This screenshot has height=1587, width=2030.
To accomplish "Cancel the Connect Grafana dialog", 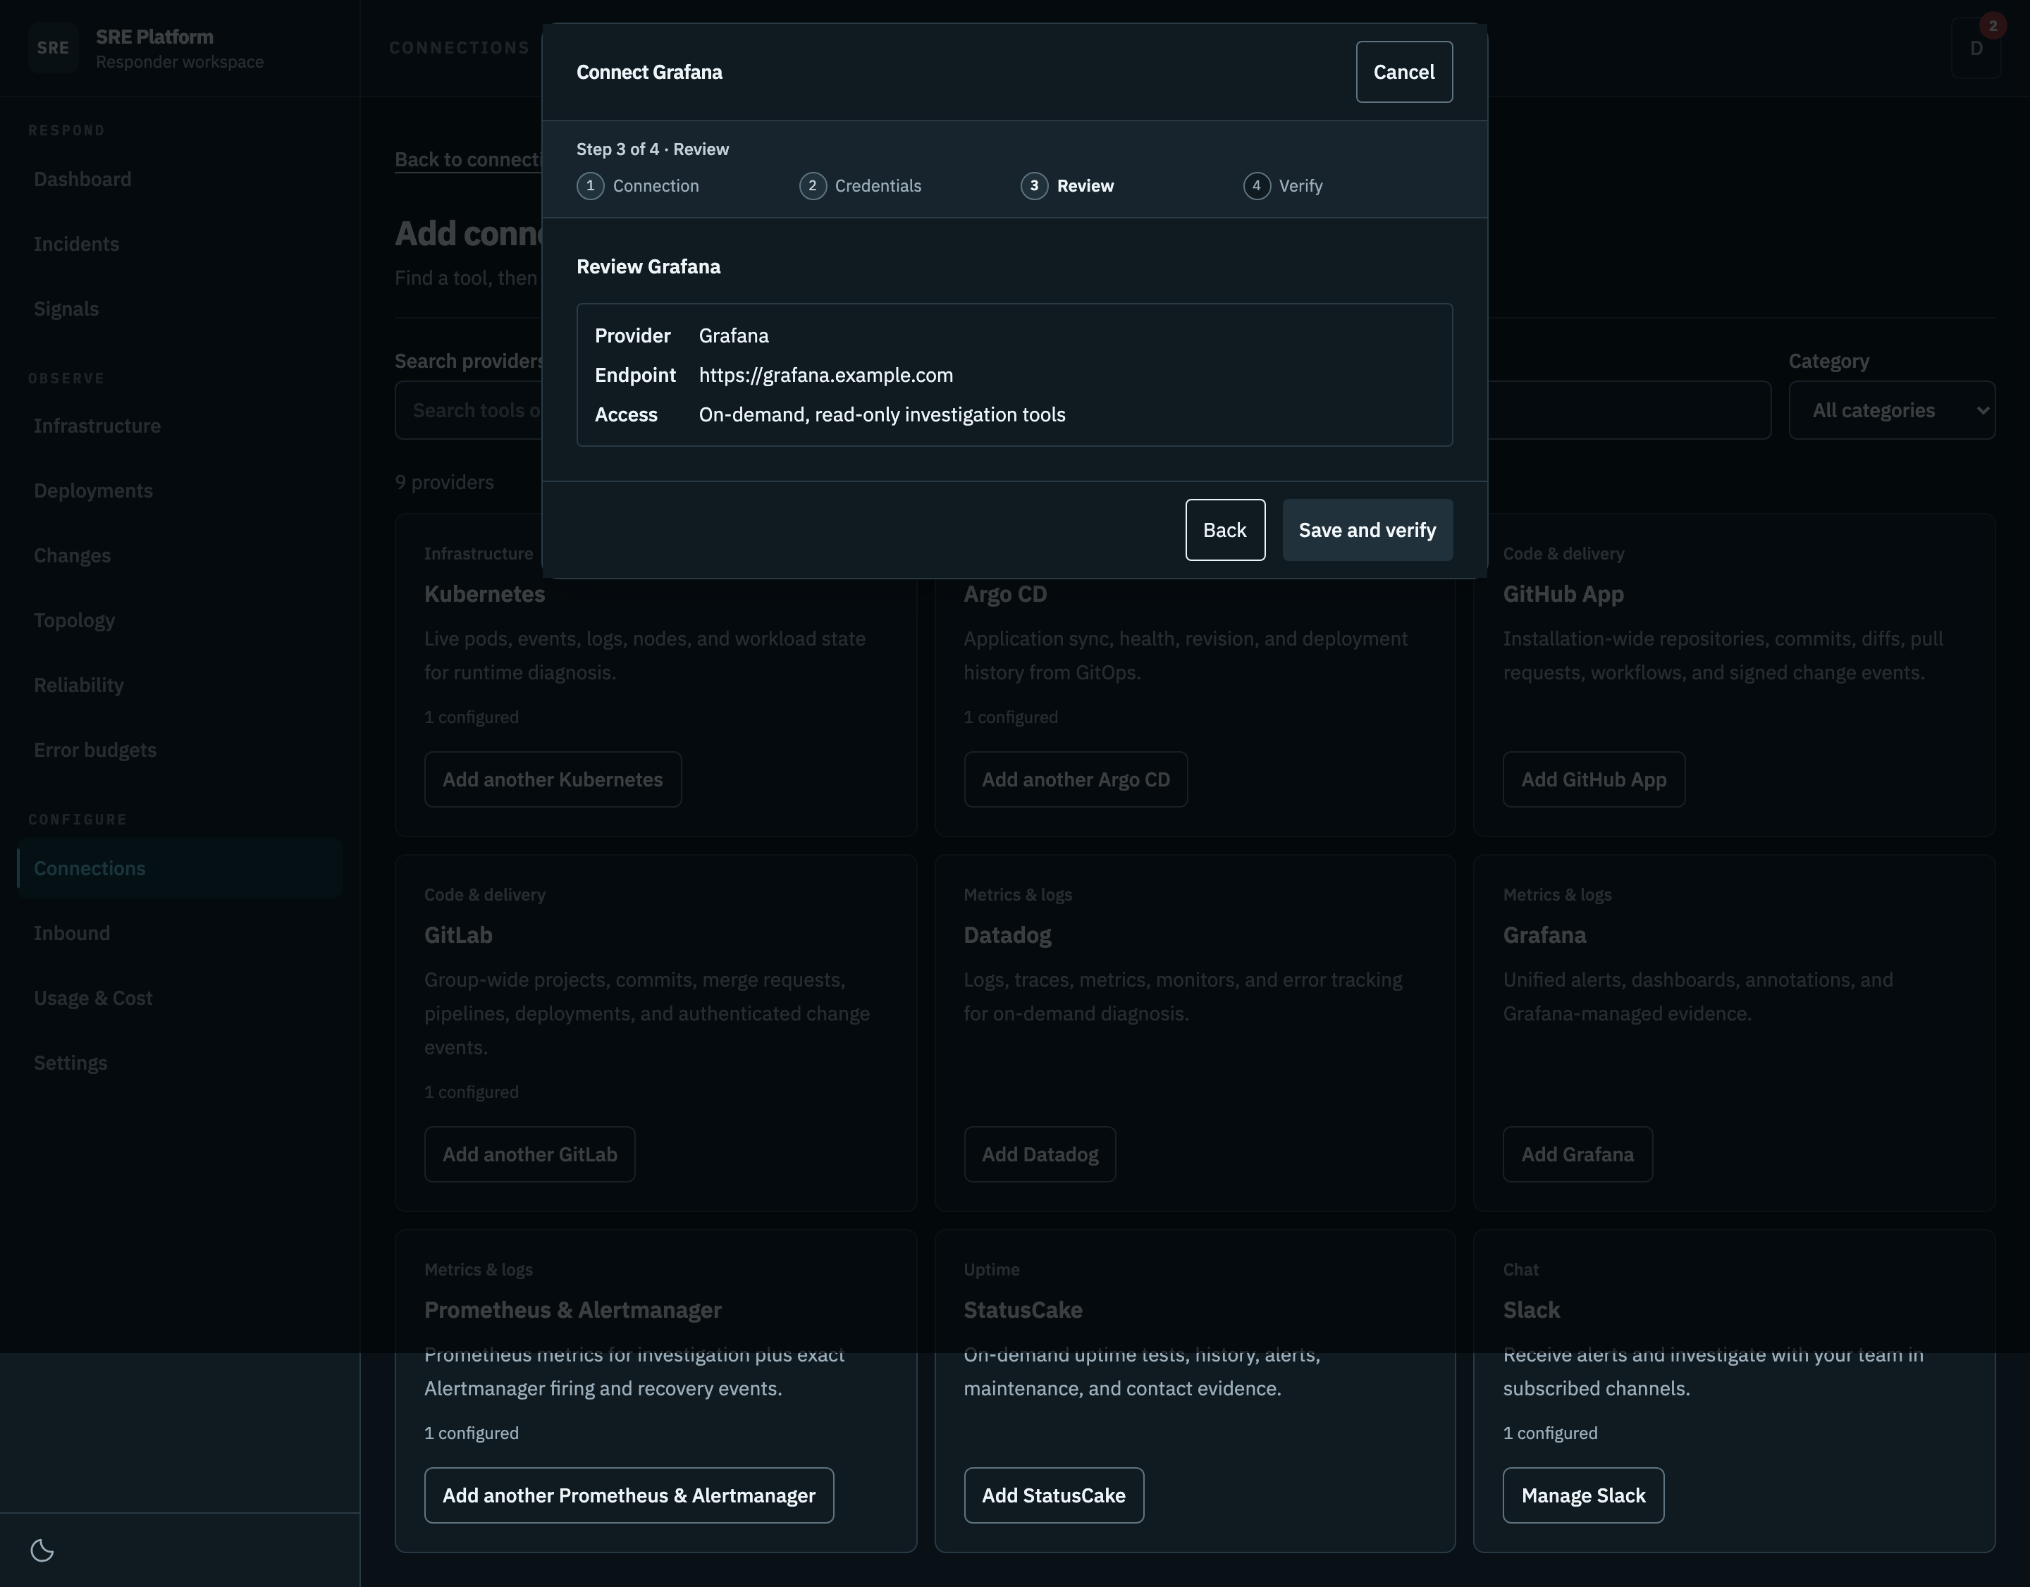I will click(x=1403, y=72).
